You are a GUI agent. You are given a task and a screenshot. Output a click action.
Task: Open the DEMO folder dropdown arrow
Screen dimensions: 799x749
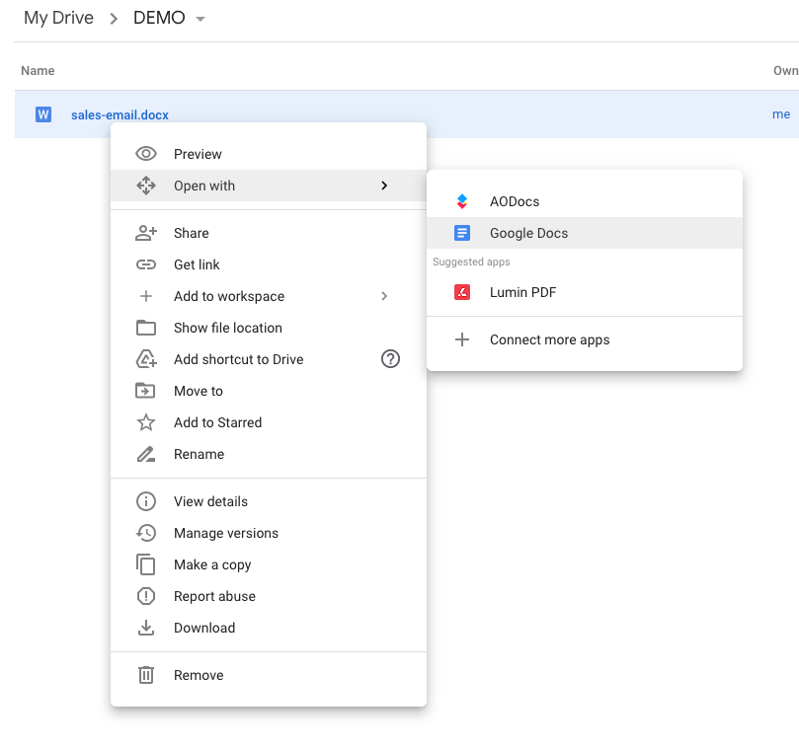(202, 18)
